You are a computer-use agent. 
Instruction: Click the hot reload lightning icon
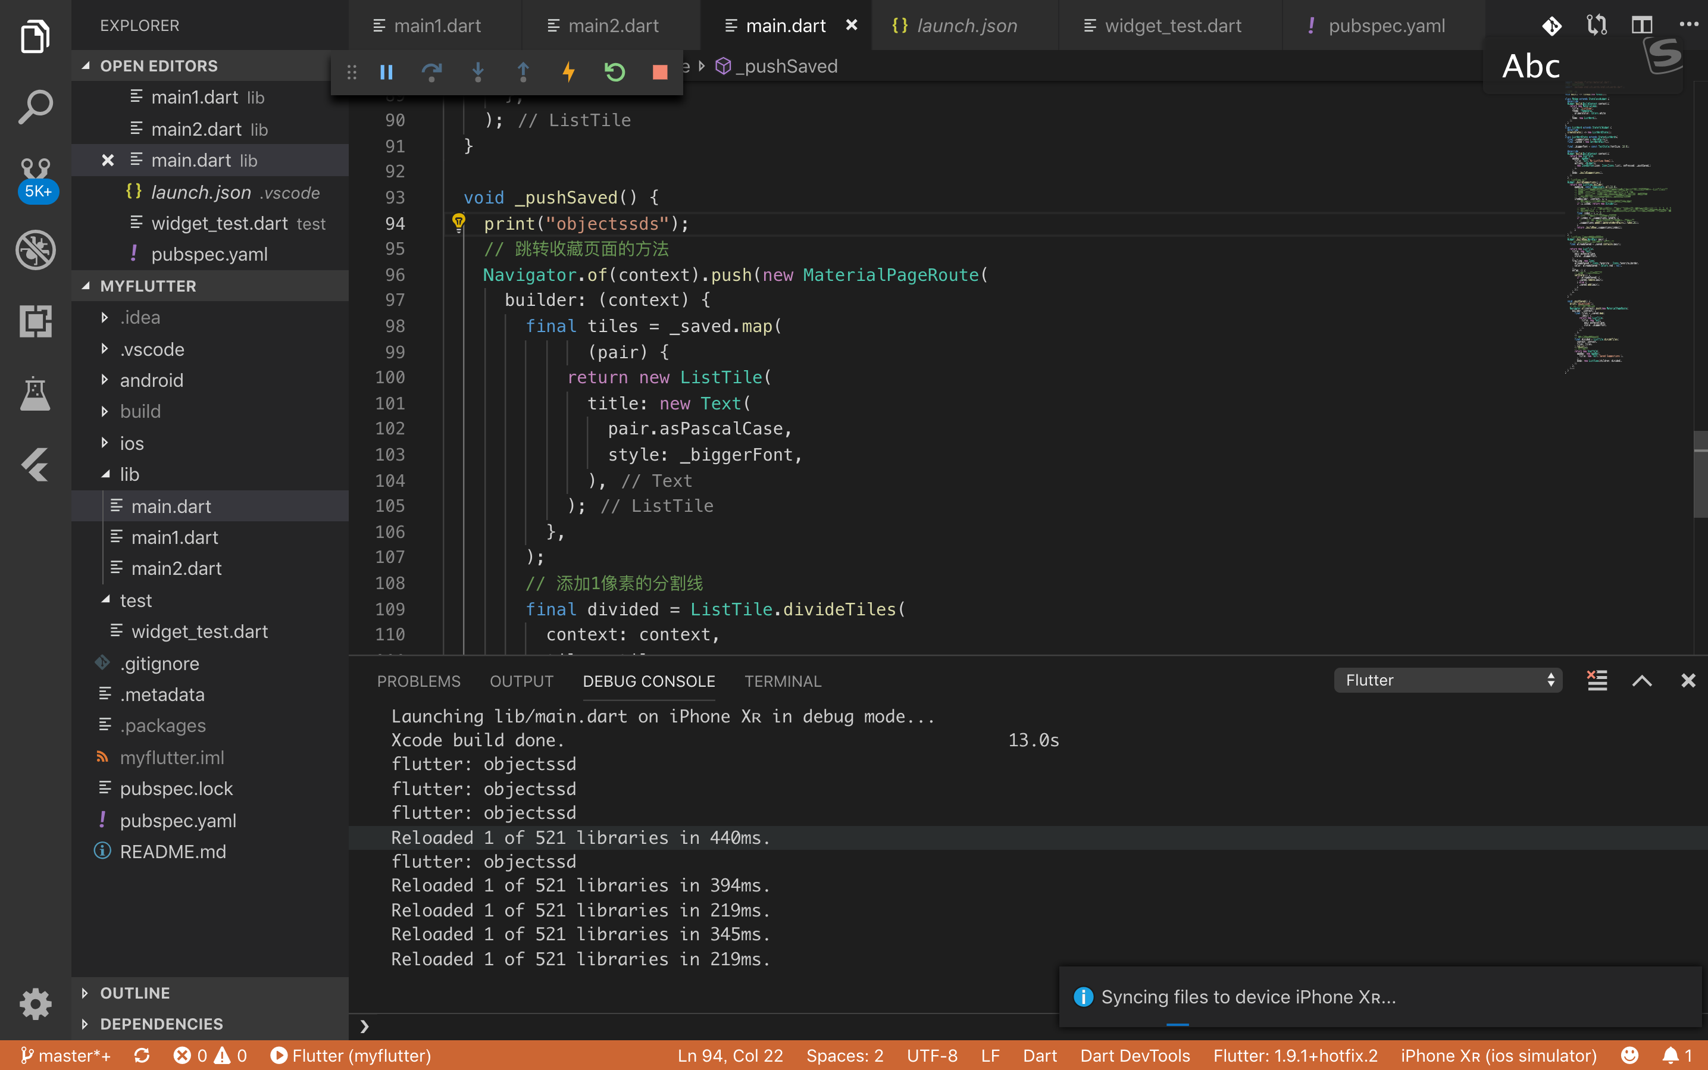[x=568, y=71]
